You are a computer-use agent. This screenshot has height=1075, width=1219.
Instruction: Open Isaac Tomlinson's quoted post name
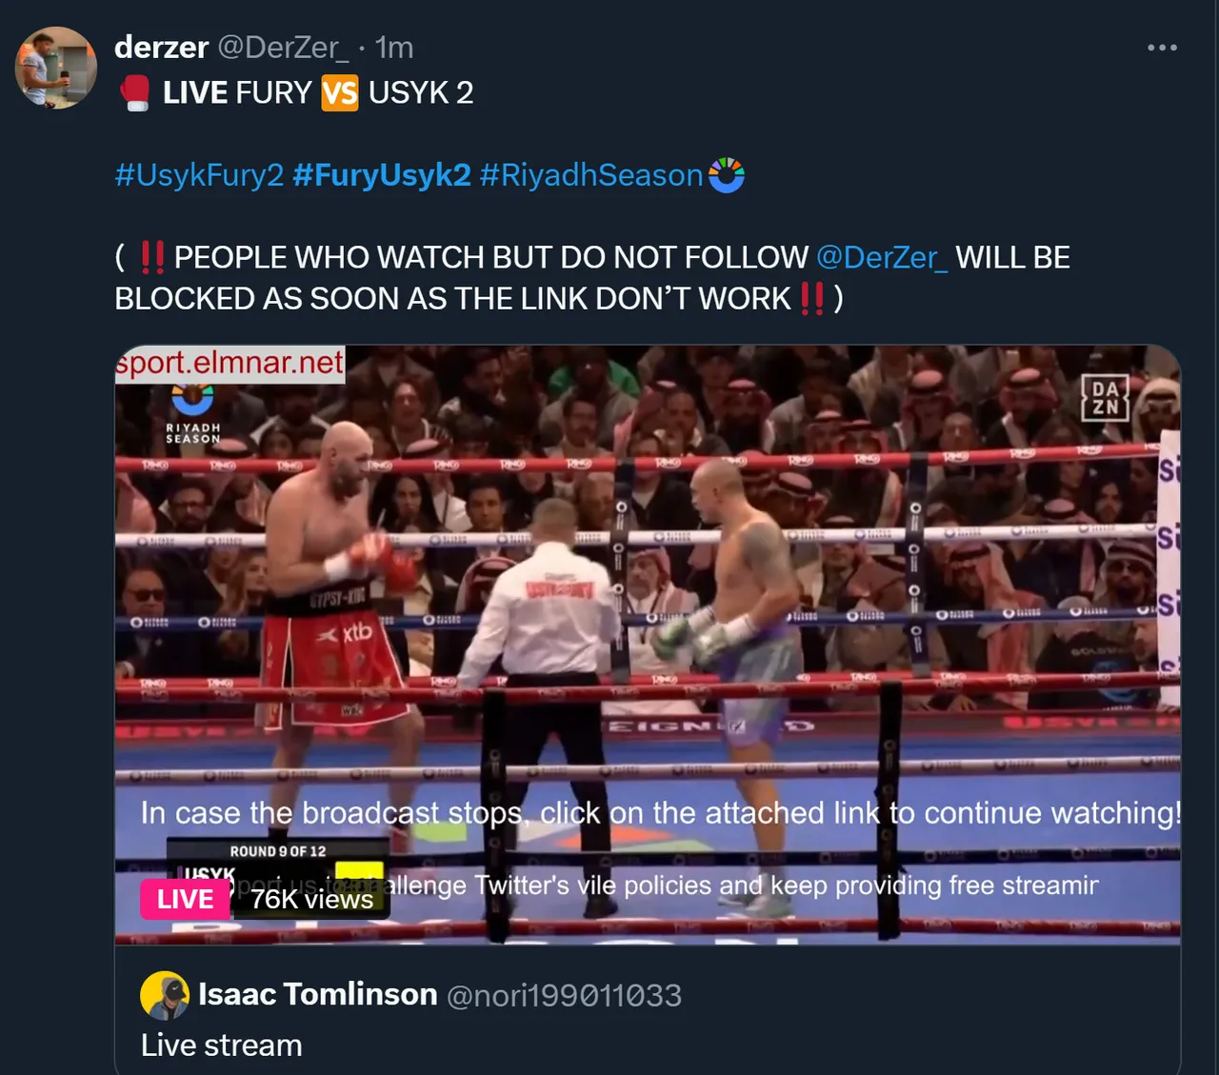[317, 994]
